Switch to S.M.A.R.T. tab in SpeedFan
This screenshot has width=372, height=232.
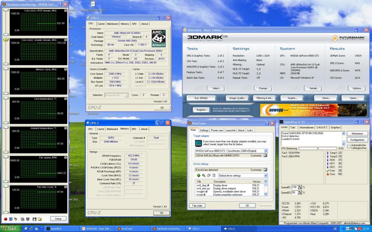tap(322, 127)
